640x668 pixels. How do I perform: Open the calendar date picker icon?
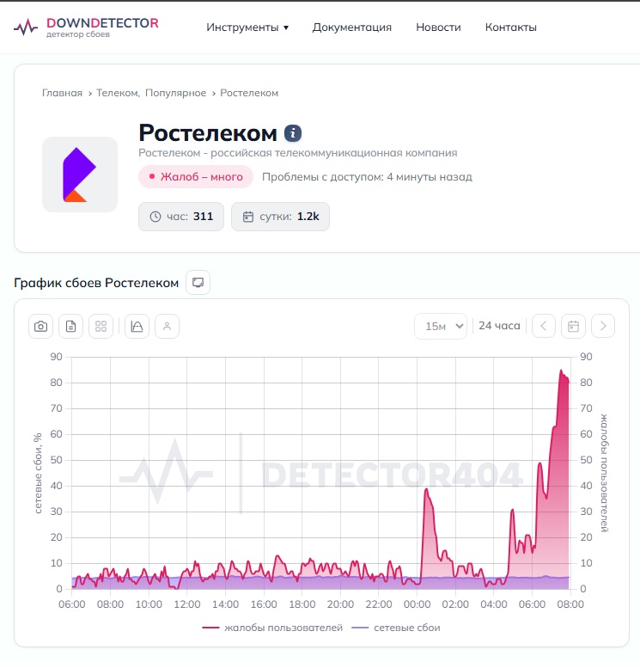click(573, 326)
